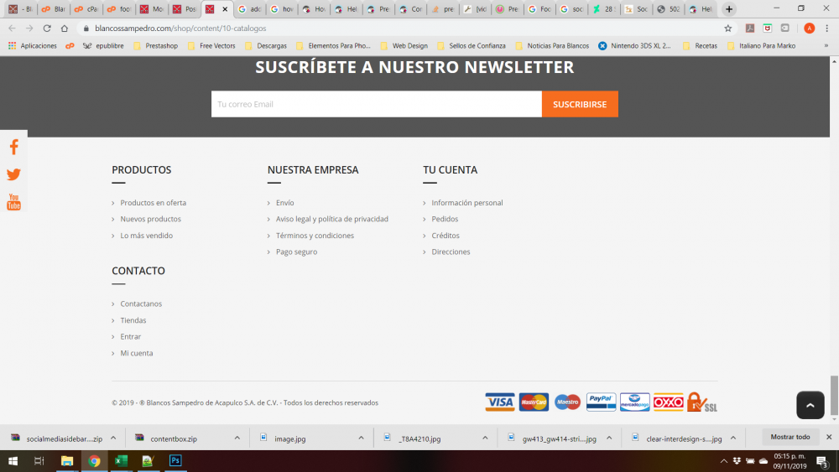This screenshot has width=839, height=472.
Task: Open the 'Productos en oferta' link
Action: tap(153, 203)
